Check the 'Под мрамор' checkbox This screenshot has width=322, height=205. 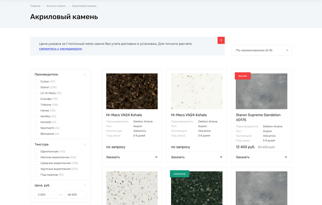[36, 175]
